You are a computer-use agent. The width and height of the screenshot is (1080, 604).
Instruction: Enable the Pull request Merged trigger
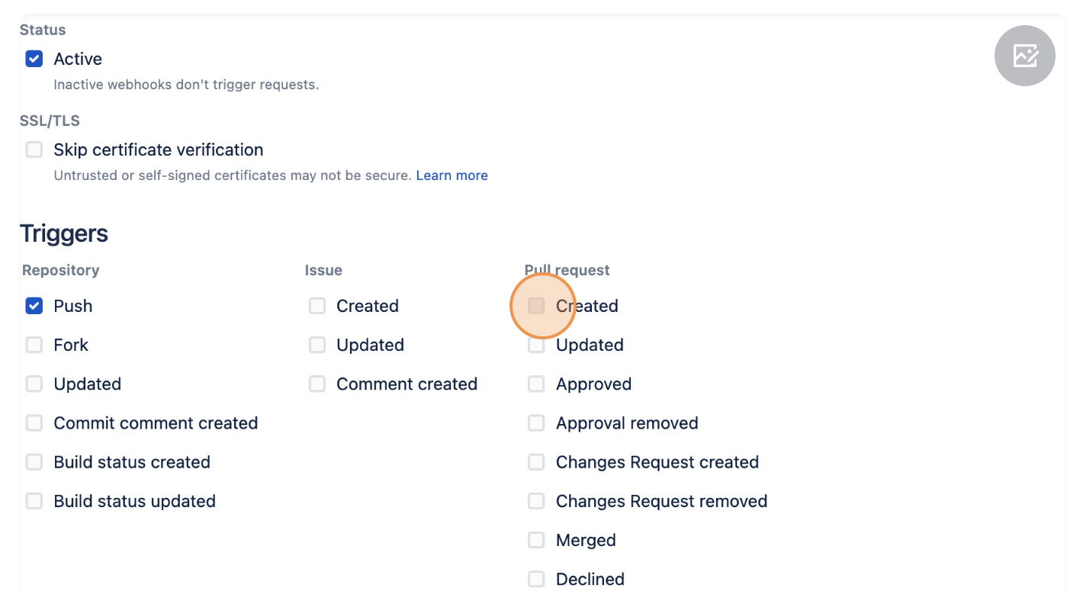click(x=537, y=540)
